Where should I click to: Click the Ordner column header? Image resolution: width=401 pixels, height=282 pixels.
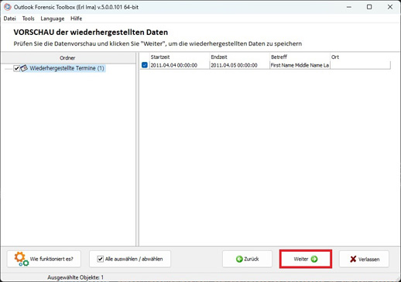click(x=67, y=58)
